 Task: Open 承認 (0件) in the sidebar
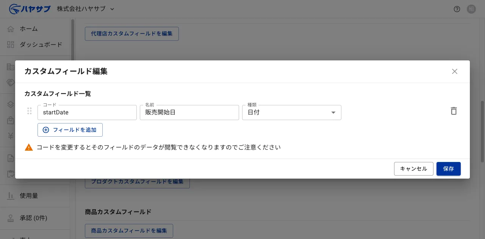35,218
